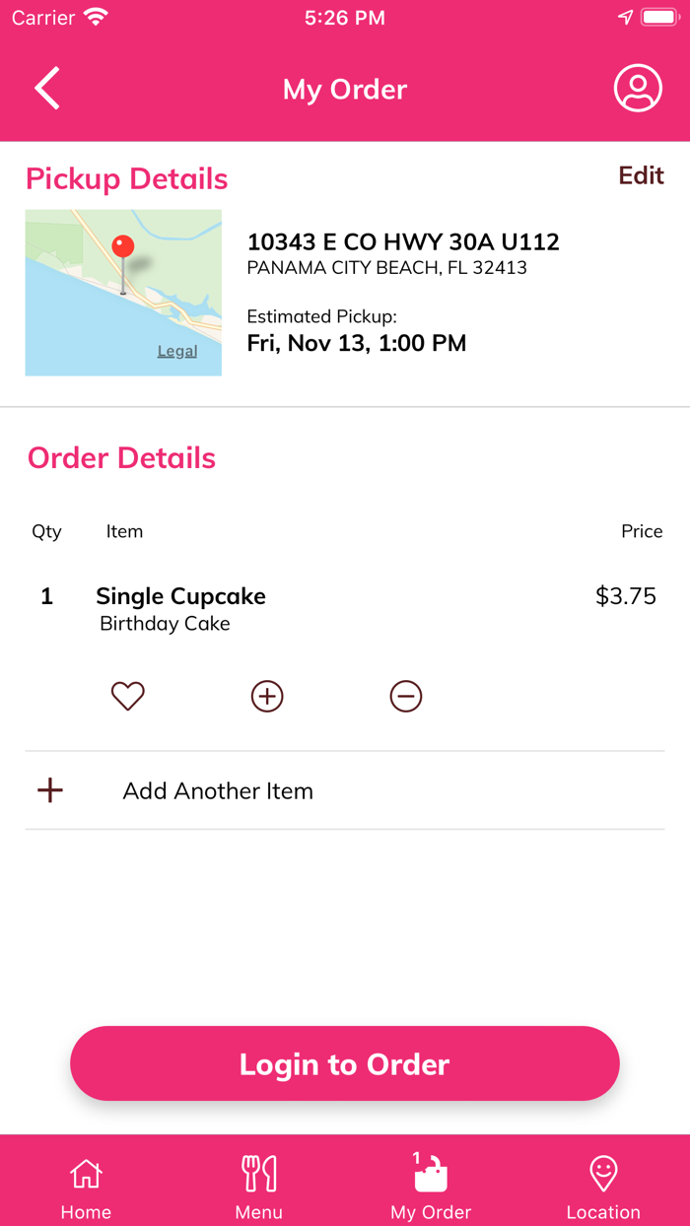
Task: Decrease cupcake quantity with minus circle
Action: (406, 696)
